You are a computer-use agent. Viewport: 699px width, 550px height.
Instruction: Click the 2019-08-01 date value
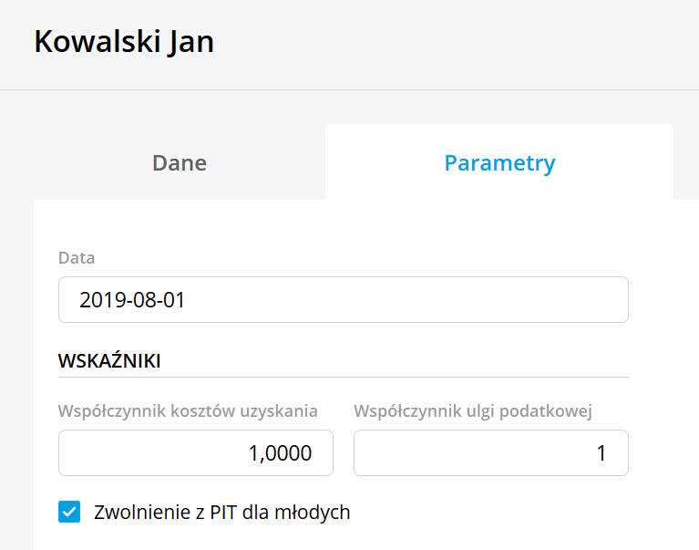click(132, 299)
